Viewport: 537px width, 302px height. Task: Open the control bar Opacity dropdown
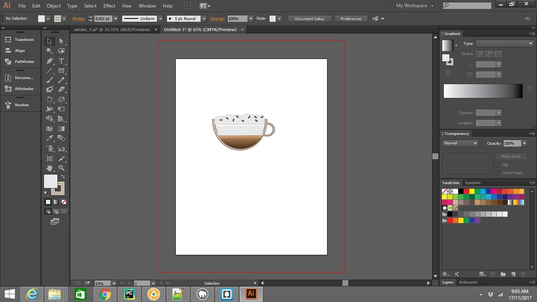click(251, 18)
